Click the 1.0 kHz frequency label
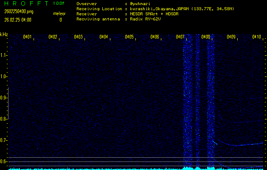 4,76
